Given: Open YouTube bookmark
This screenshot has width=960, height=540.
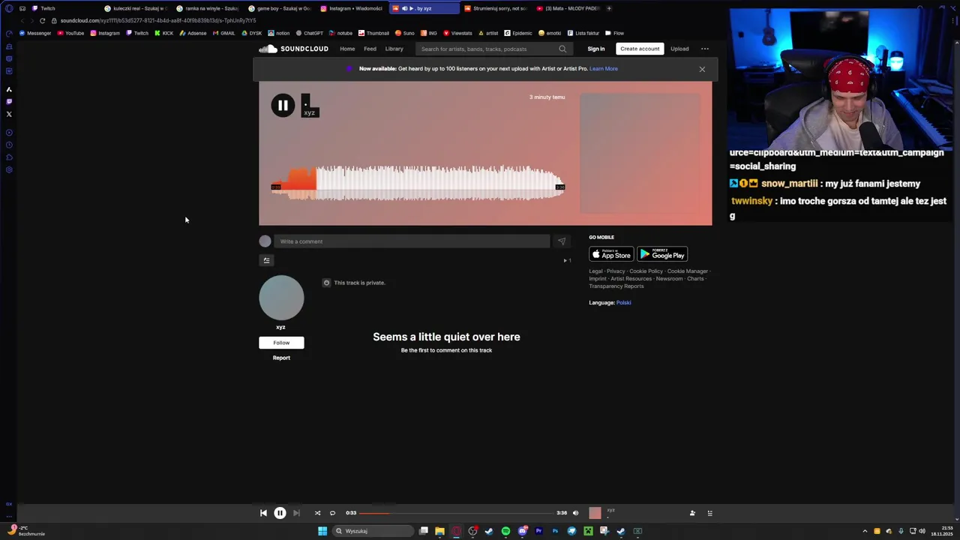Looking at the screenshot, I should click(70, 33).
